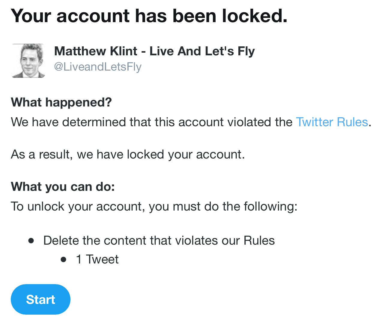The width and height of the screenshot is (385, 326).
Task: Click the bullet beside the delete content item
Action: tap(31, 240)
